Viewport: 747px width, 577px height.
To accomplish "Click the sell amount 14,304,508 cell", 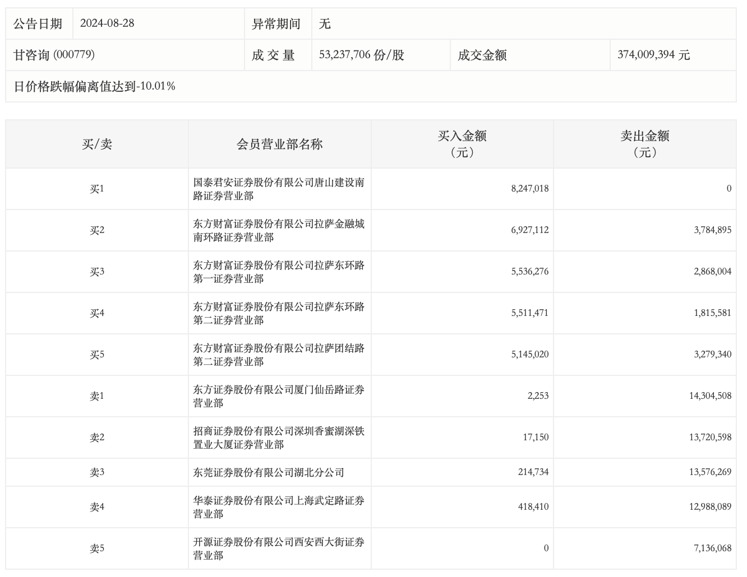I will pos(709,397).
